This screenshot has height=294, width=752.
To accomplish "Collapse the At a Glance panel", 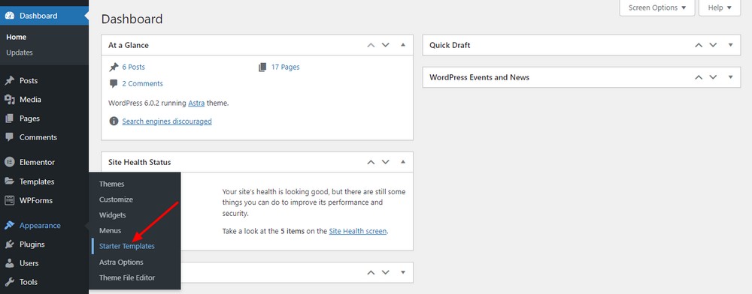I will tap(403, 46).
